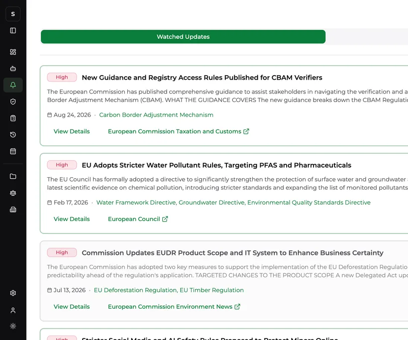The height and width of the screenshot is (340, 408).
Task: Open the clipboard tasks icon
Action: pyautogui.click(x=13, y=118)
